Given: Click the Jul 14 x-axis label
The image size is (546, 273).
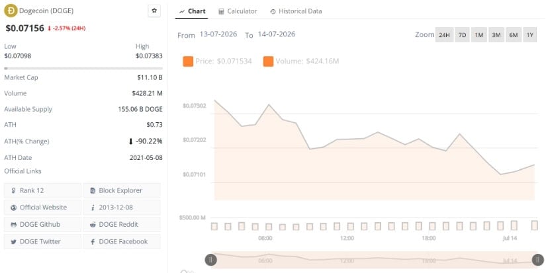Looking at the screenshot, I should [510, 238].
